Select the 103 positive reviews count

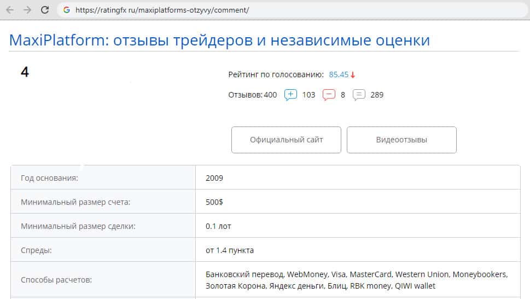tap(308, 95)
